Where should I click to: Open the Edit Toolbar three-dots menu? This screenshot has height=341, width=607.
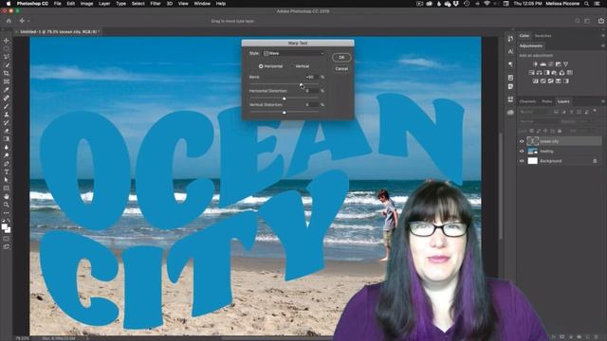pyautogui.click(x=7, y=212)
